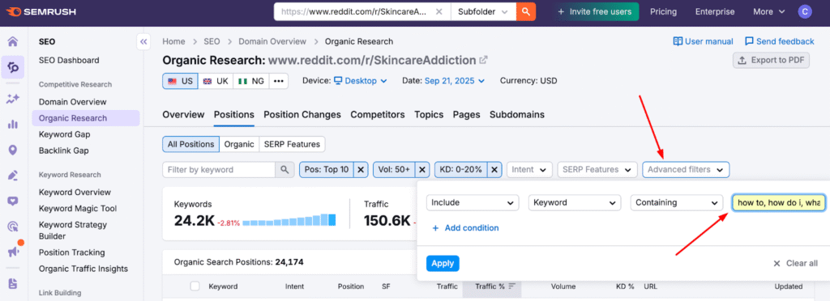Open the Include condition dropdown
The image size is (830, 301).
pyautogui.click(x=473, y=203)
